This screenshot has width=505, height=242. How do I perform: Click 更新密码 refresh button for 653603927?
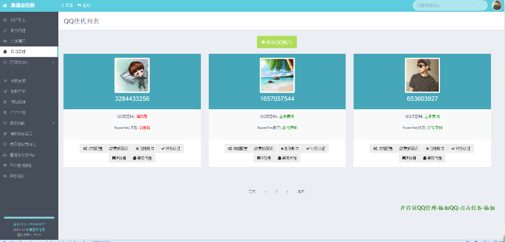(409, 148)
